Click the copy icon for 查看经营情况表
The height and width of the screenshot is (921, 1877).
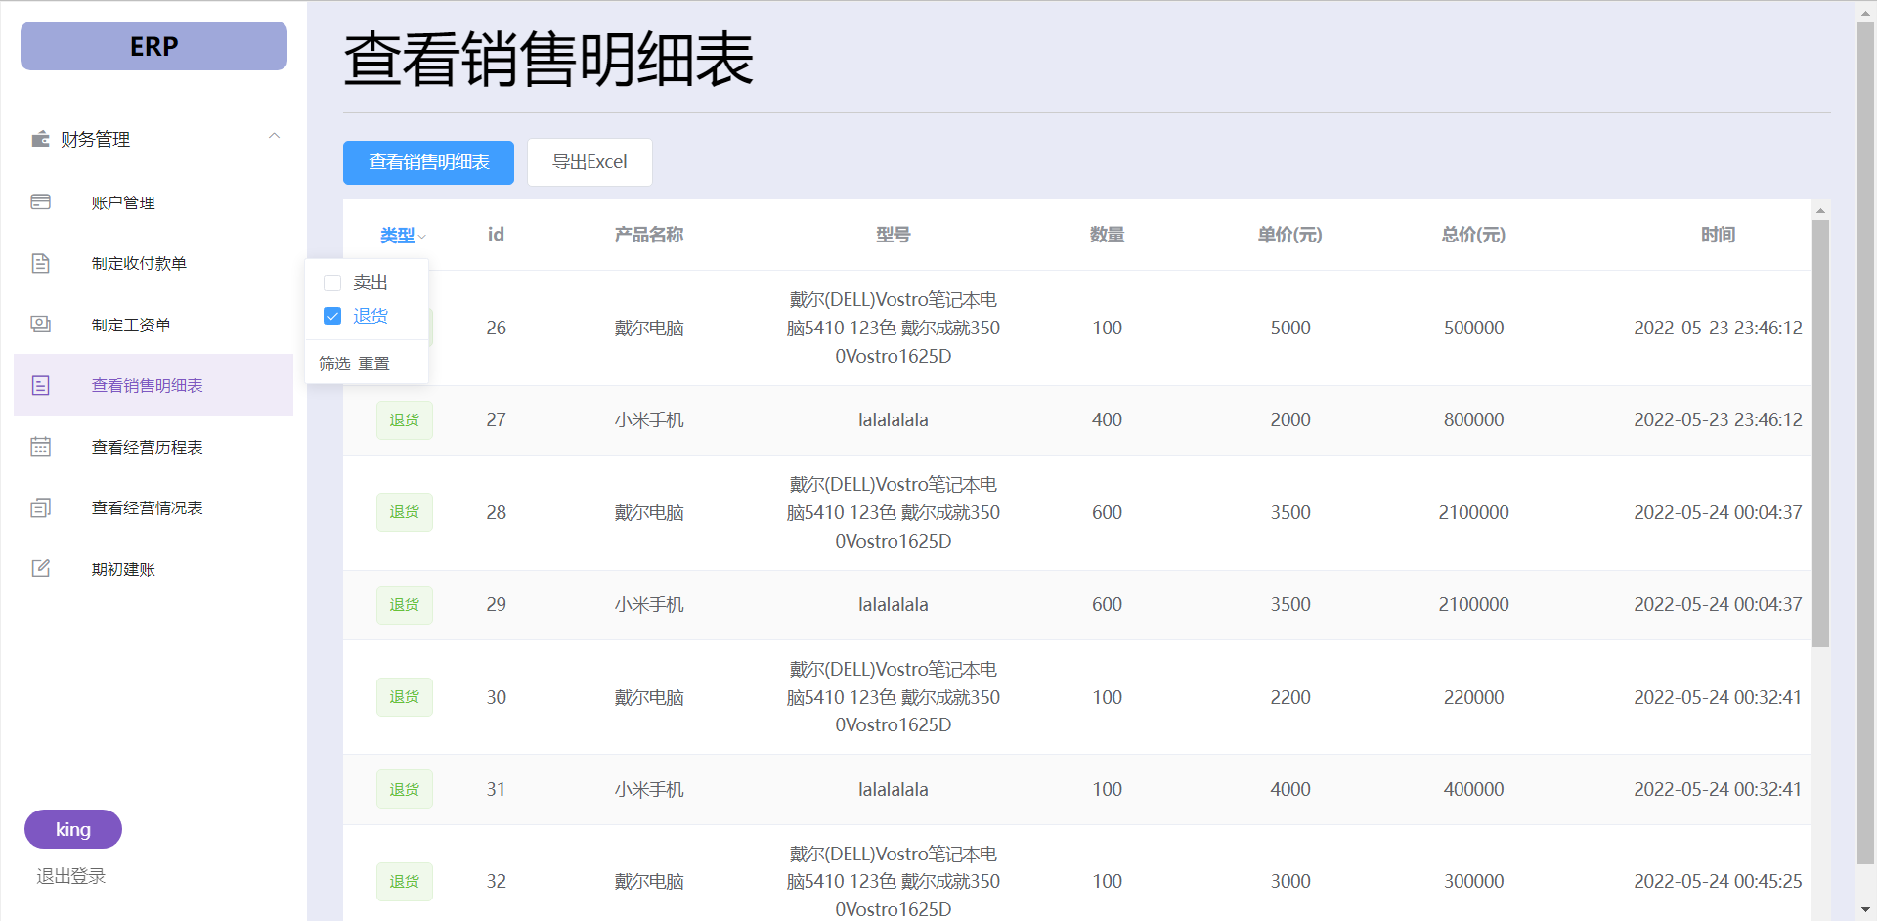40,507
